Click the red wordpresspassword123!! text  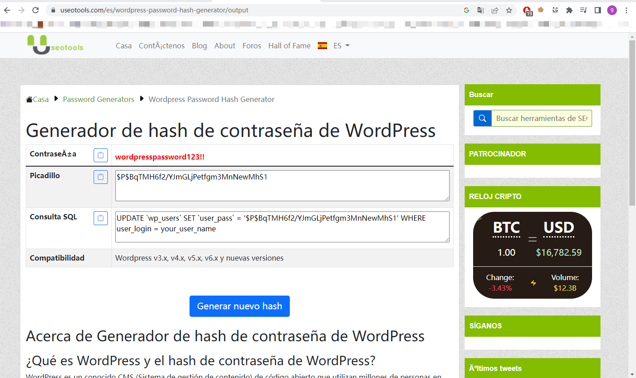coord(160,157)
